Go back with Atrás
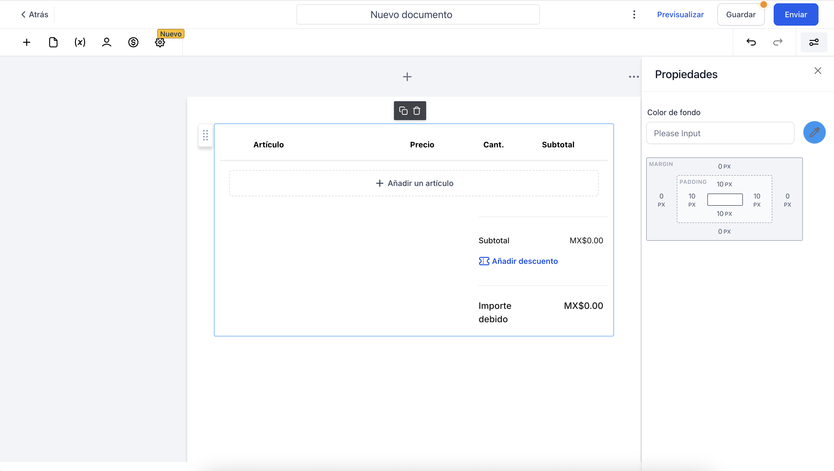 coord(34,14)
